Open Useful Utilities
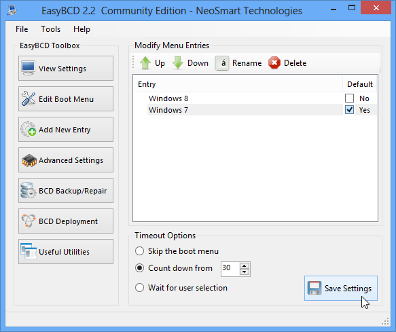Image resolution: width=396 pixels, height=332 pixels. pyautogui.click(x=66, y=252)
